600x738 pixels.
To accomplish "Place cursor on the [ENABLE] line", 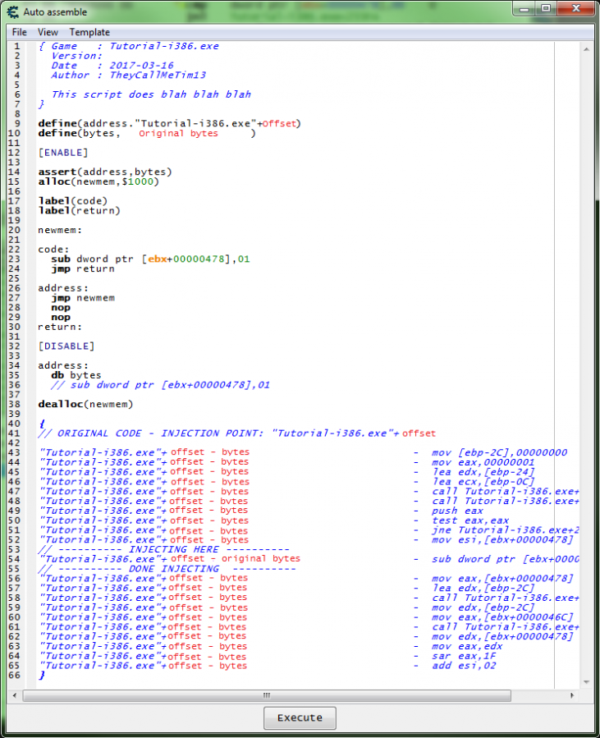I will pos(63,153).
